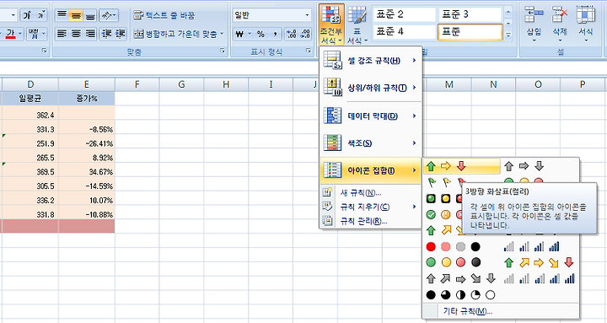The width and height of the screenshot is (607, 323).
Task: Toggle top vertical alignment
Action: click(x=62, y=15)
